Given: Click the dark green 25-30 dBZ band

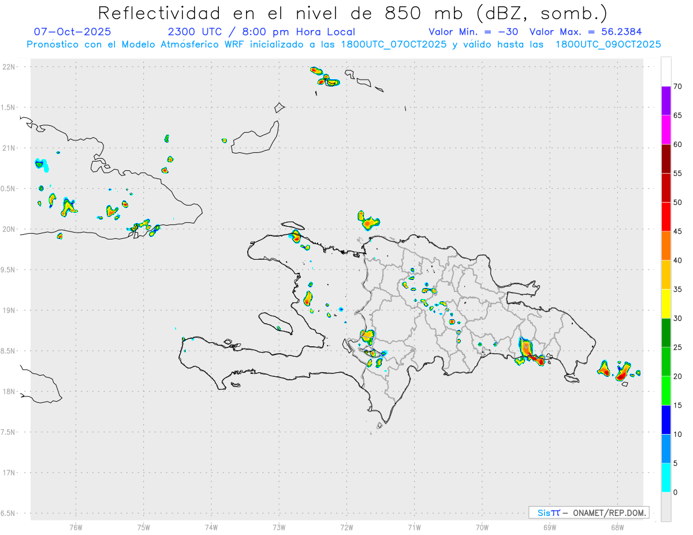Looking at the screenshot, I should click(x=666, y=333).
